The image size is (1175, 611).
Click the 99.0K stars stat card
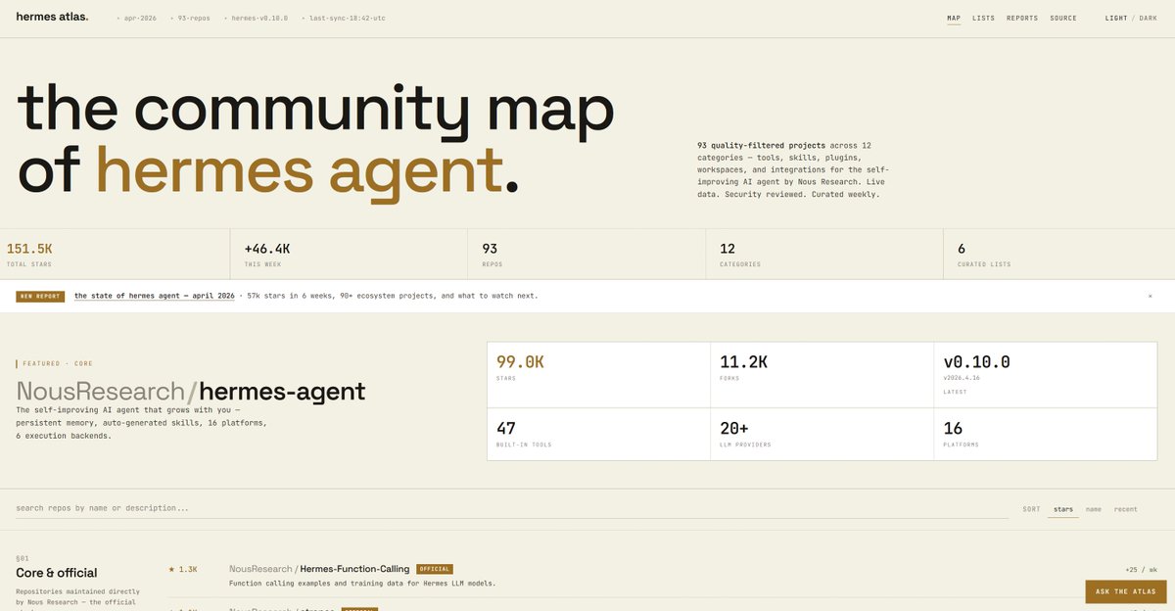598,374
